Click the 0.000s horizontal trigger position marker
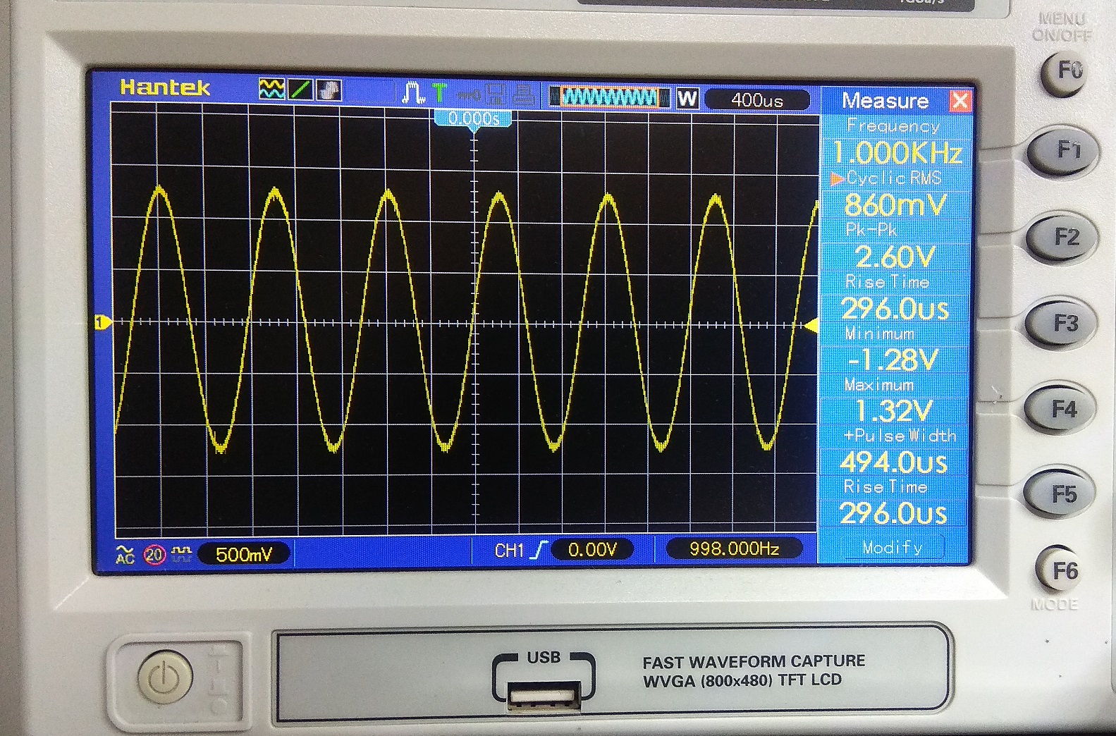This screenshot has height=736, width=1116. [x=474, y=119]
